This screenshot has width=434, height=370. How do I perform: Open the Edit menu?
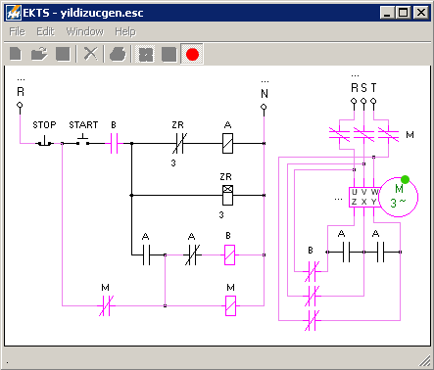tap(45, 31)
